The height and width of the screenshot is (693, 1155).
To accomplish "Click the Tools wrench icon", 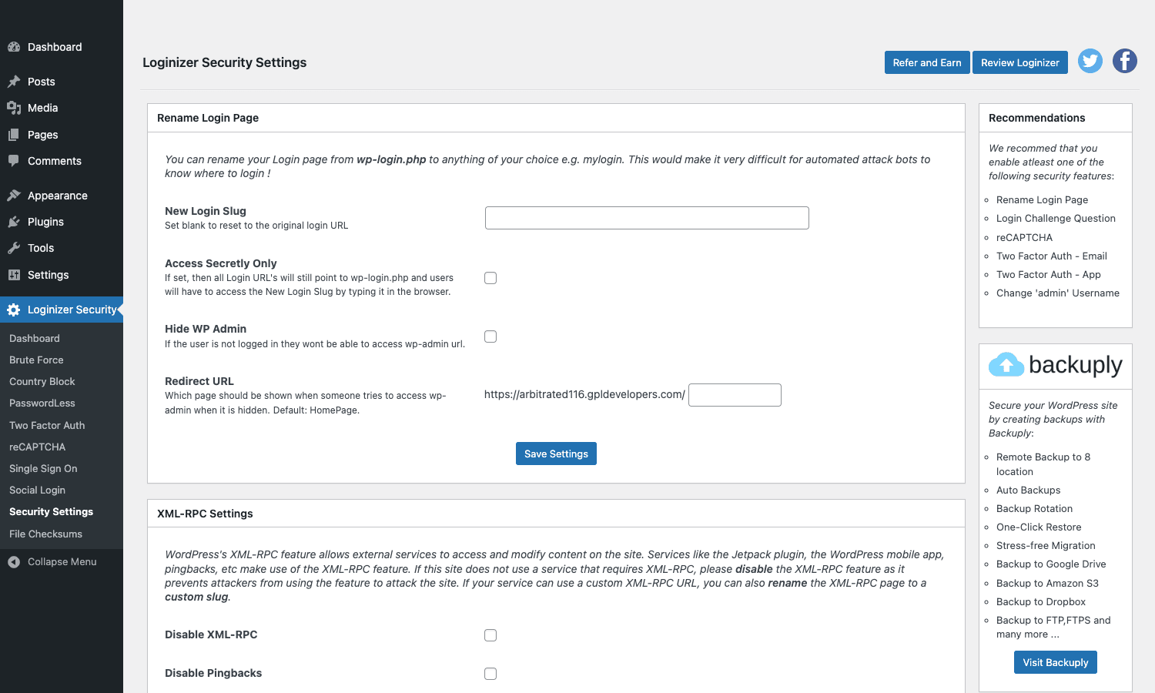I will point(14,248).
